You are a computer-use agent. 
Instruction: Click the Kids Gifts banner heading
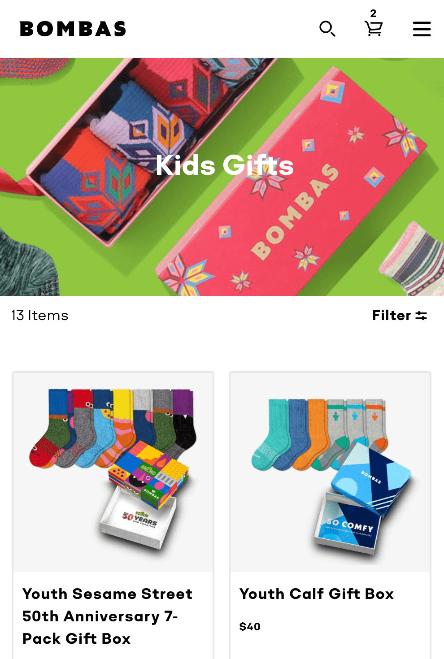coord(224,165)
